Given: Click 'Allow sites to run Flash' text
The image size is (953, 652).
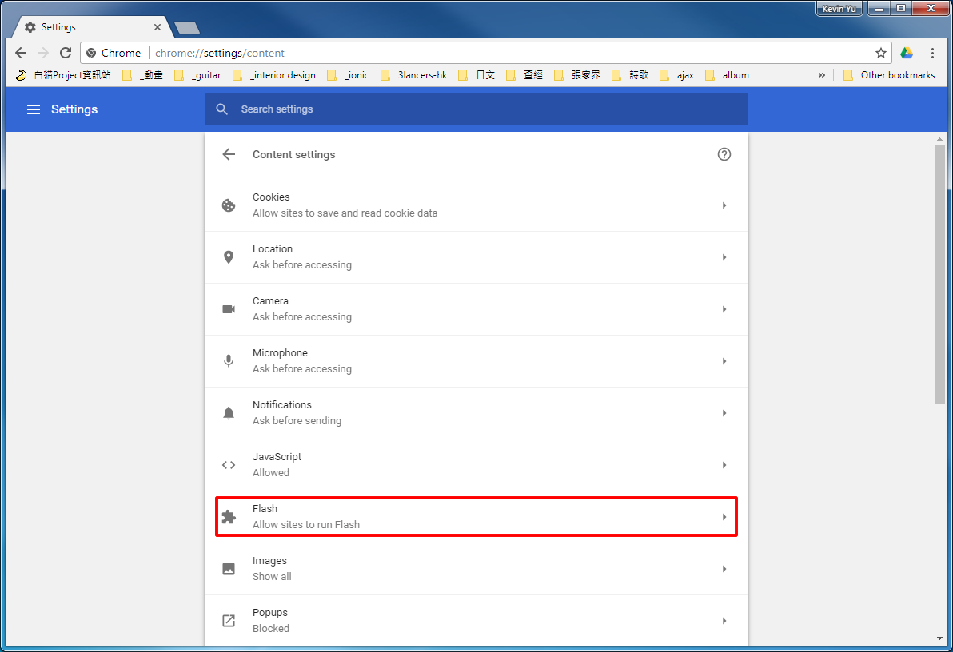Looking at the screenshot, I should (x=305, y=524).
